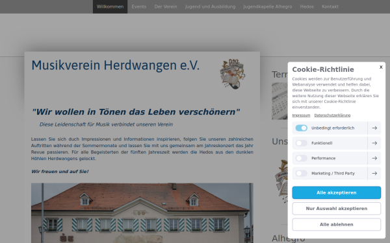Image resolution: width=390 pixels, height=243 pixels.
Task: Open the Events menu item
Action: [139, 6]
